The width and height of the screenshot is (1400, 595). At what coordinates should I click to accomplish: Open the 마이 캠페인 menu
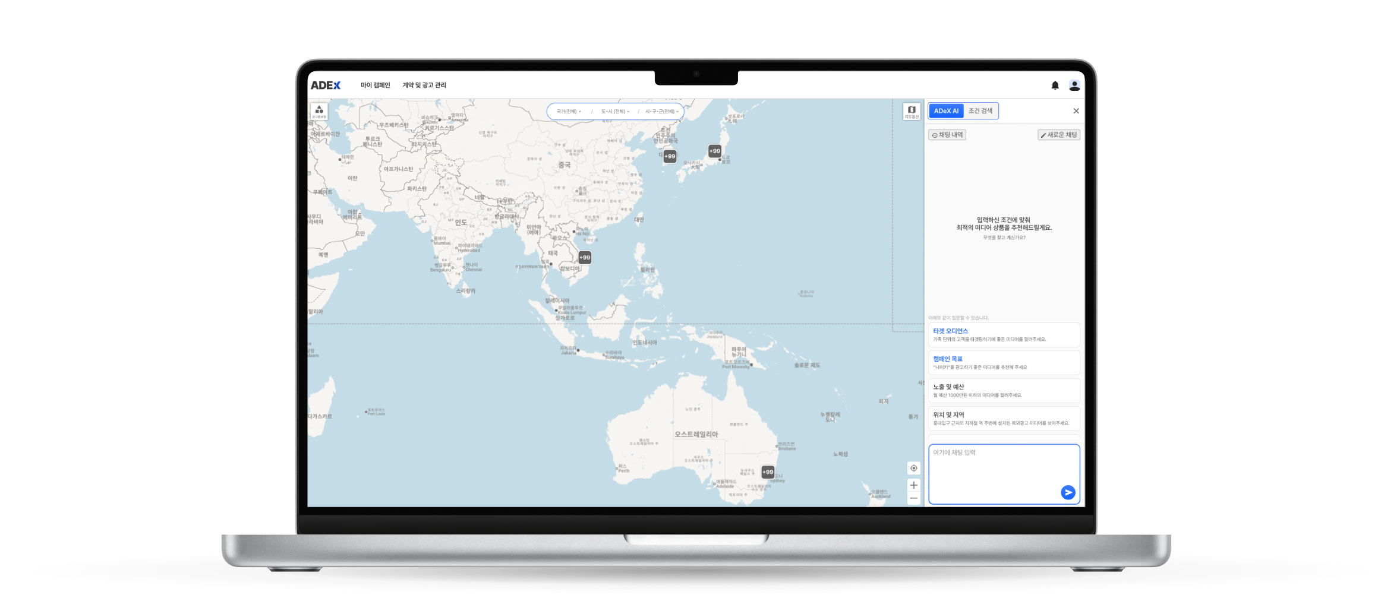pyautogui.click(x=375, y=86)
